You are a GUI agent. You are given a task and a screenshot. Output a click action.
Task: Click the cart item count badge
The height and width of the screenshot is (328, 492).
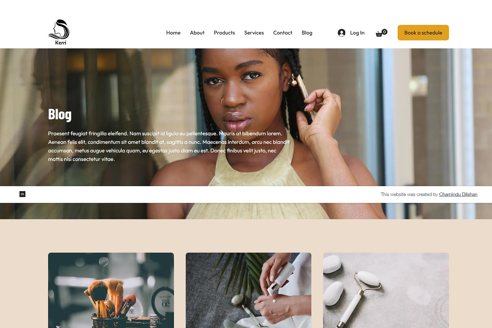(385, 32)
